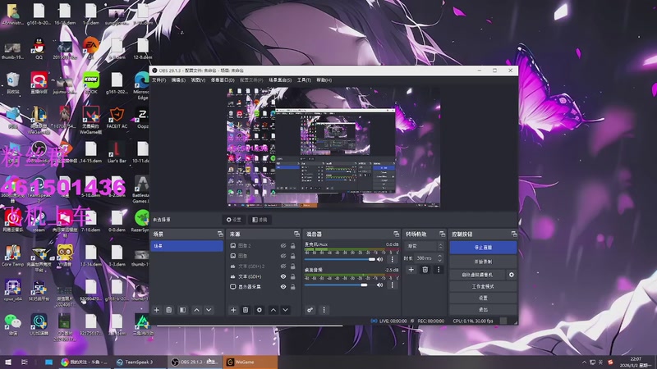Open the 停靠窗口(D) menu

[x=223, y=80]
